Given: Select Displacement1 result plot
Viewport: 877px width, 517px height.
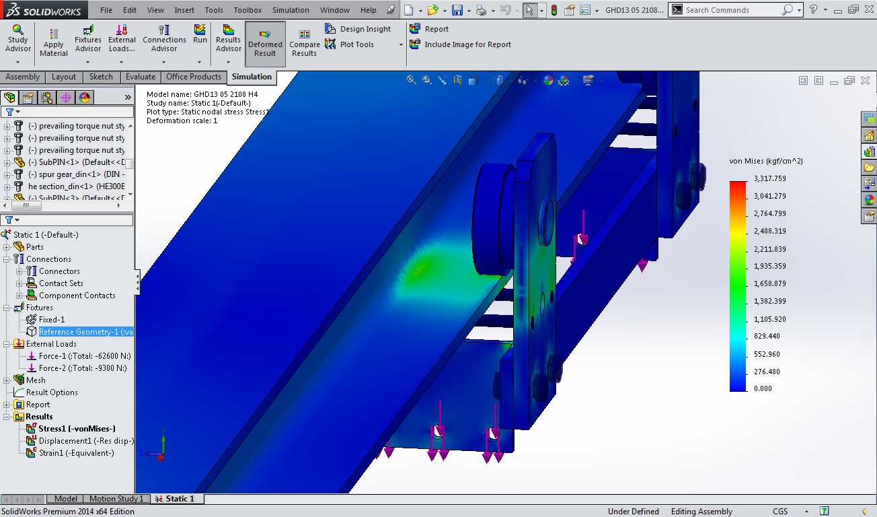Looking at the screenshot, I should [80, 441].
